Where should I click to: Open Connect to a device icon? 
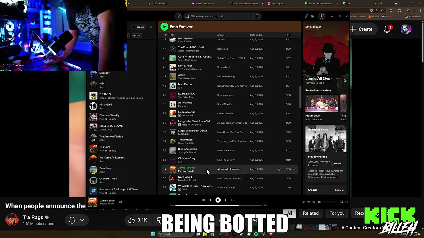click(314, 202)
